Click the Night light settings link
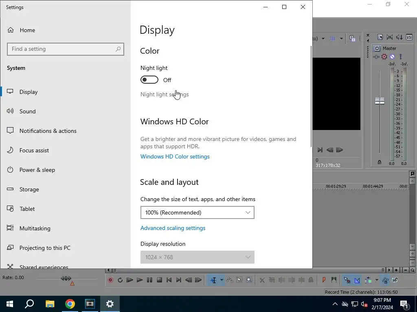The image size is (417, 312). point(165,94)
